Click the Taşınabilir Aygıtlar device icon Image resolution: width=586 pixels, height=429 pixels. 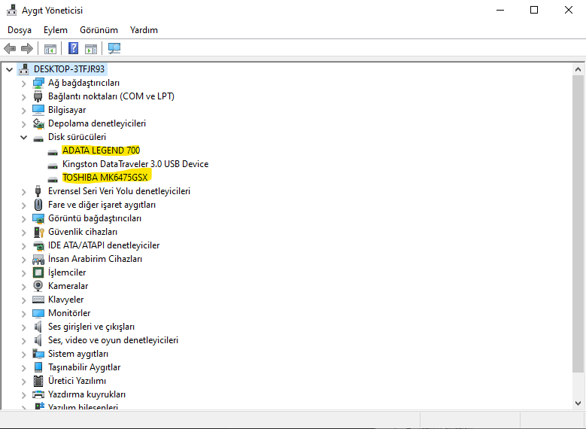[38, 367]
